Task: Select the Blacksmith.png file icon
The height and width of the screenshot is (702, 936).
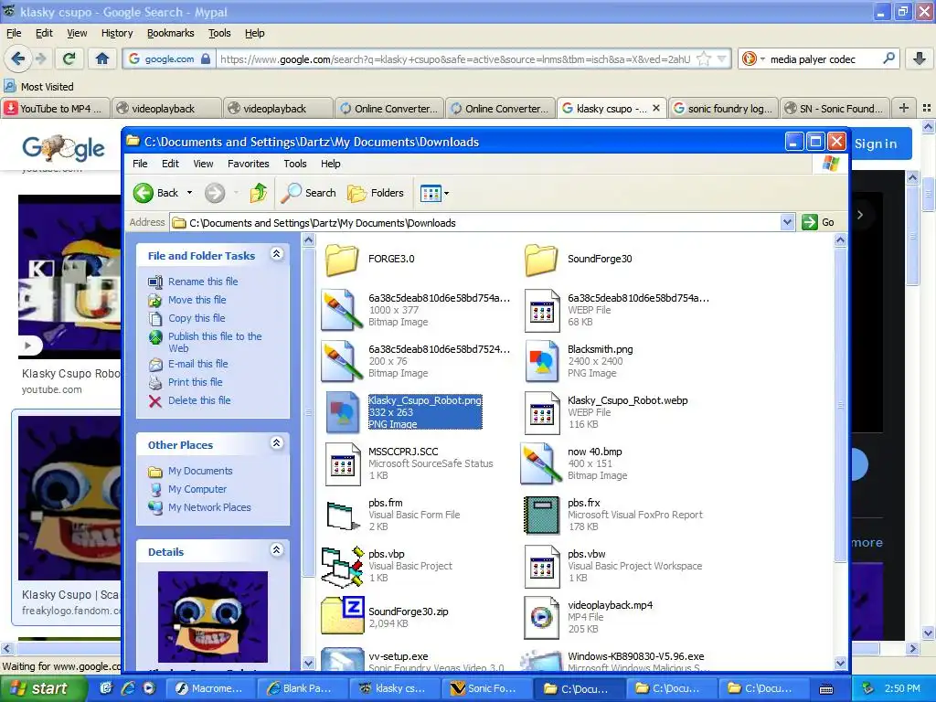Action: pos(541,362)
